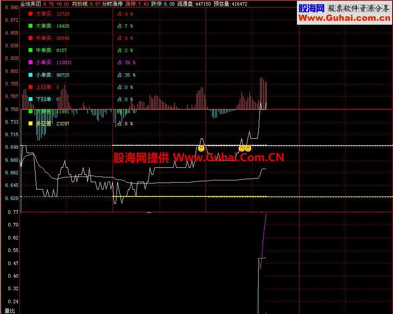Image resolution: width=393 pixels, height=314 pixels.
Task: Click the leftmost smiley face signal marker
Action: click(x=201, y=148)
